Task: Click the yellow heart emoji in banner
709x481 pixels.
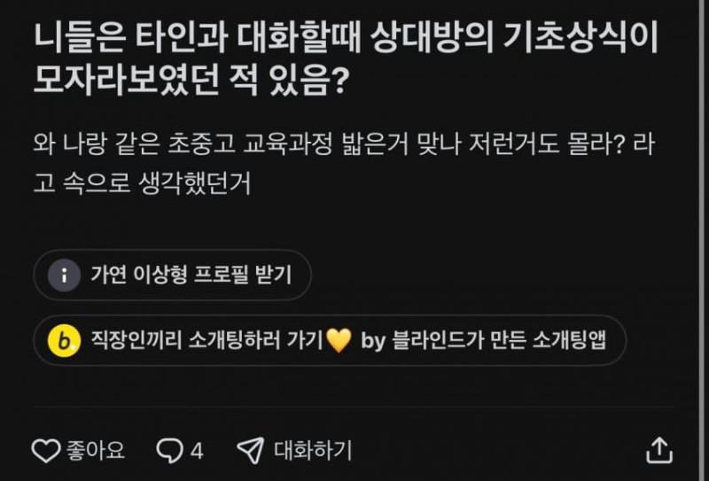Action: click(x=339, y=339)
